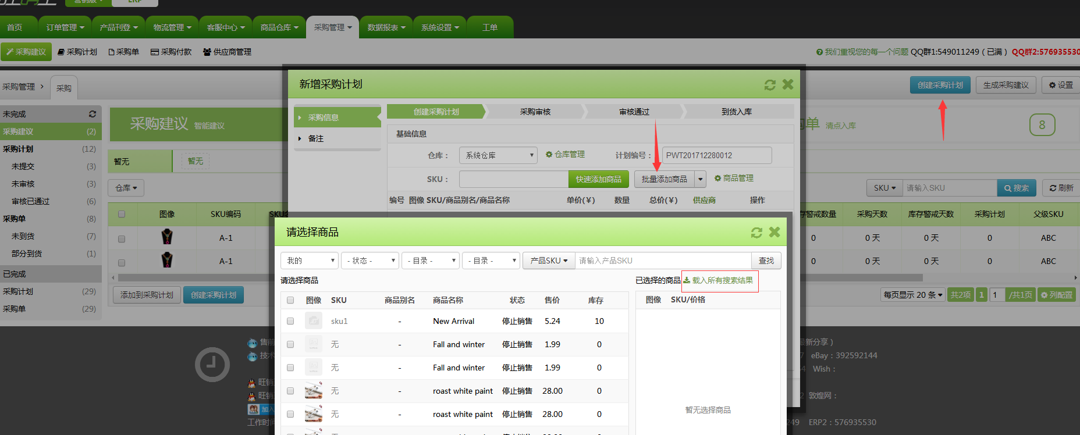Viewport: 1080px width, 435px height.
Task: Click the 未完成 sidebar refresh icon
Action: (x=92, y=114)
